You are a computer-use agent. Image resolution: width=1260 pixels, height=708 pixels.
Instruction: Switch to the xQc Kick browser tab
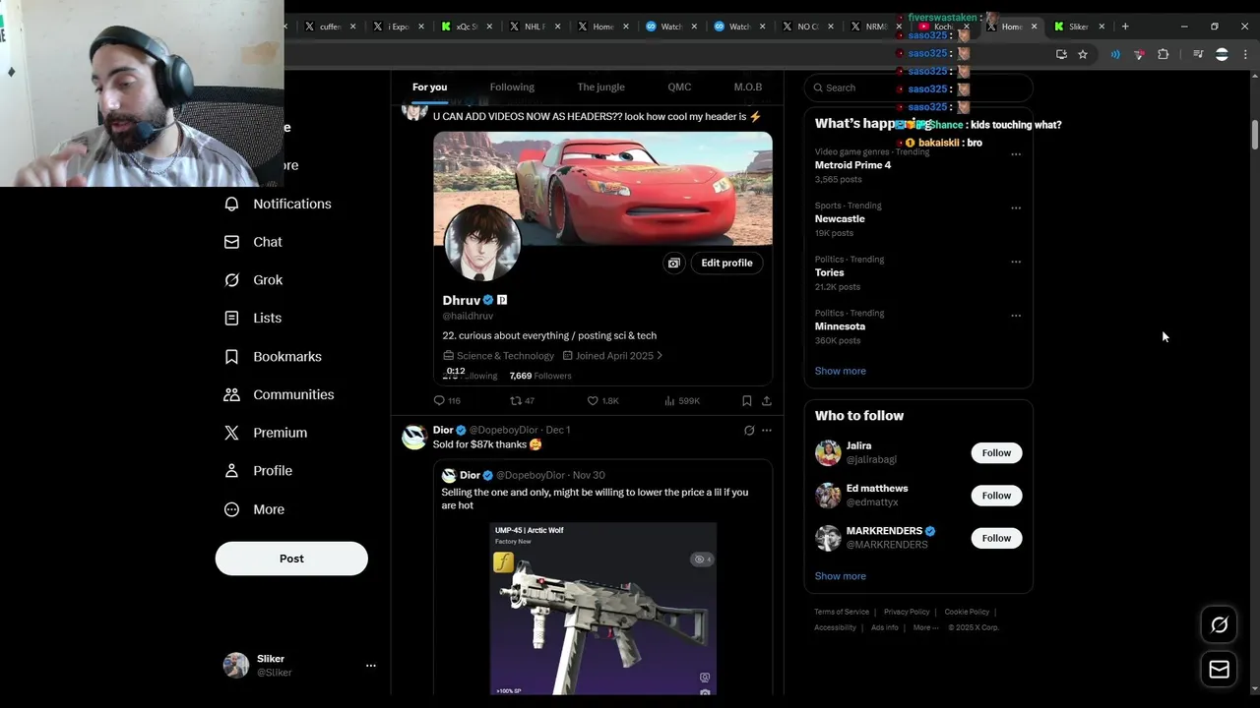tap(466, 27)
